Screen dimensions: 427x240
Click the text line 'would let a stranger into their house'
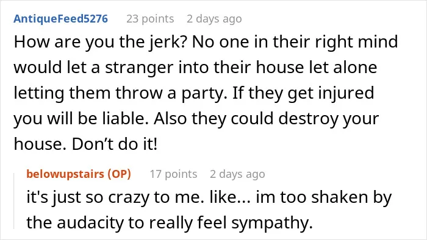point(159,68)
